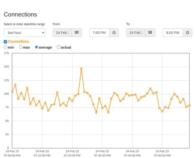The width and height of the screenshot is (196, 158).
Task: Click the 'From:' label
Action: pyautogui.click(x=56, y=24)
